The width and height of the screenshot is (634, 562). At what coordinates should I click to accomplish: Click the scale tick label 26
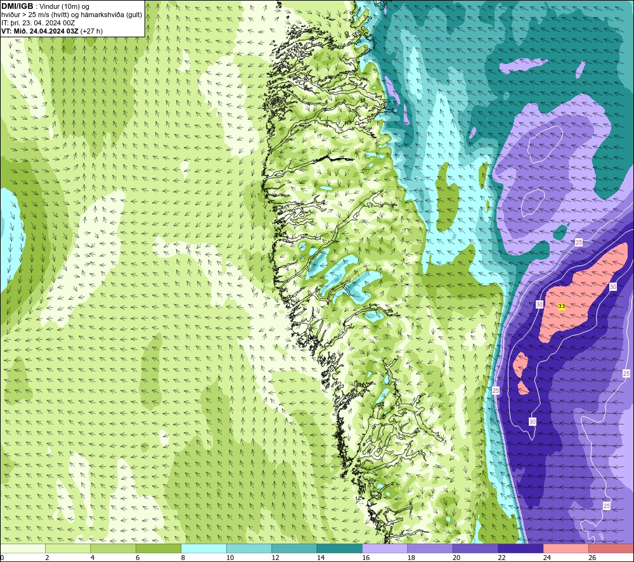[592, 558]
